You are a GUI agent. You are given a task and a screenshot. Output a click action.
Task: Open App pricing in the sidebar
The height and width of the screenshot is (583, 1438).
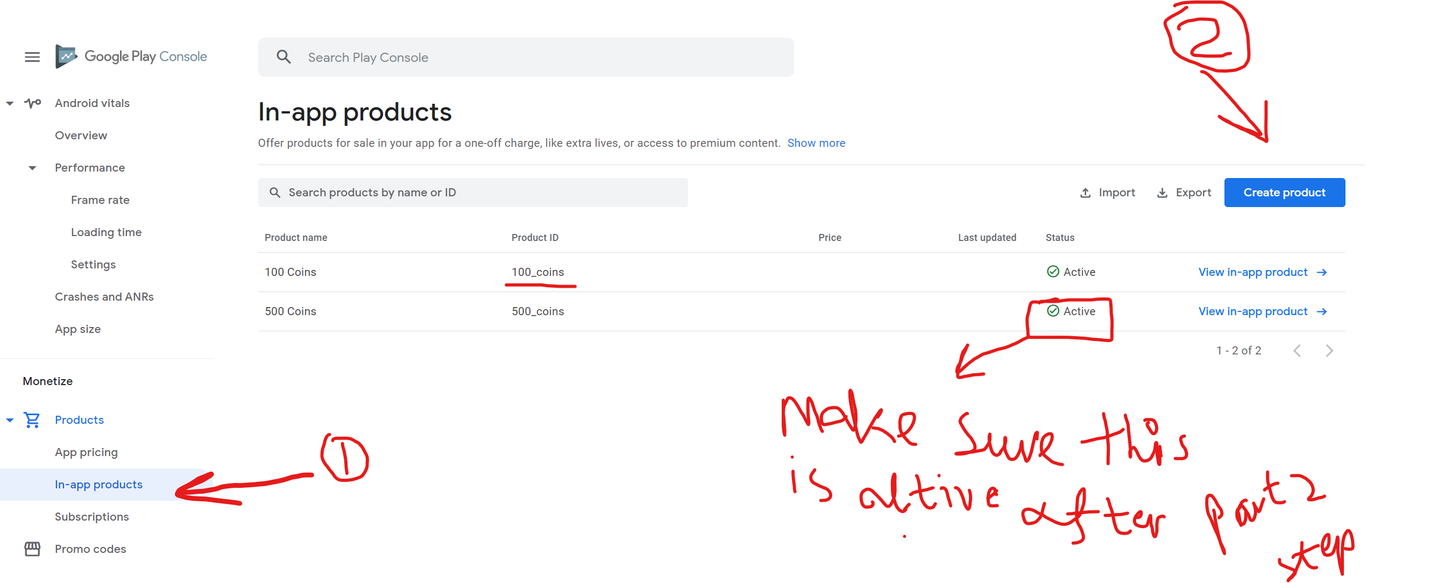click(86, 452)
